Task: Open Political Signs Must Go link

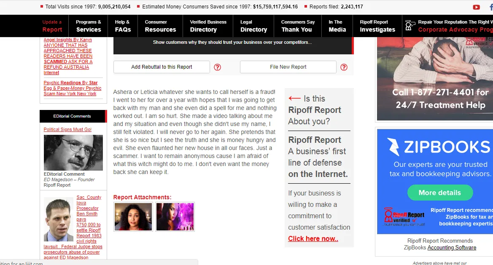Action: coord(67,129)
